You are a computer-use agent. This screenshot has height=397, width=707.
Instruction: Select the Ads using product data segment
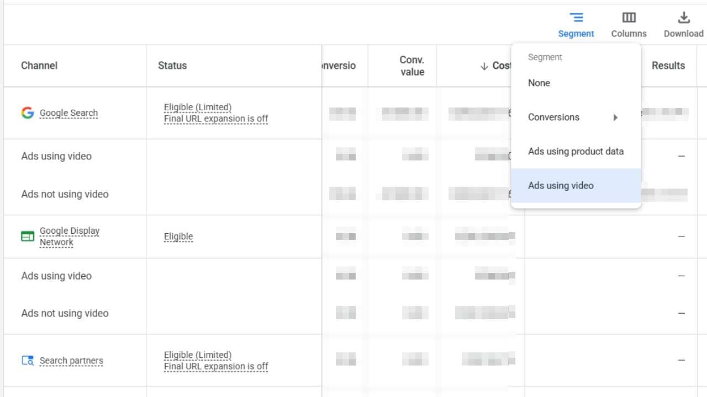tap(576, 151)
